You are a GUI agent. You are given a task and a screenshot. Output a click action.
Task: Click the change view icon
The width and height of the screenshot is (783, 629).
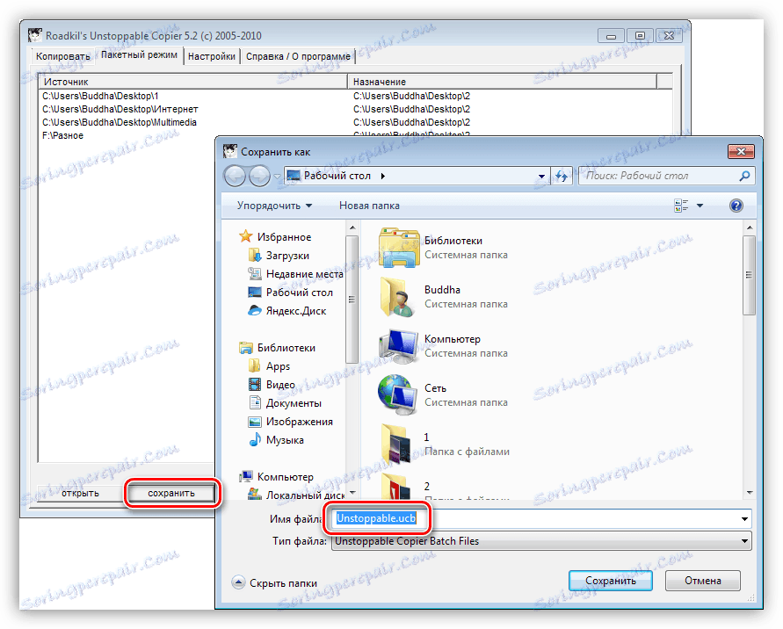681,206
